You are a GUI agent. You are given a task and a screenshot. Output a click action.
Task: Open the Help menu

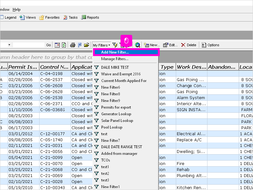coord(16,9)
